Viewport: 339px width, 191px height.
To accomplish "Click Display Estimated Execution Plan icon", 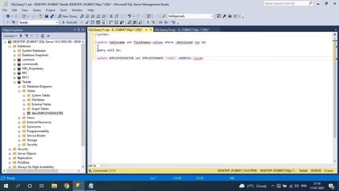I will 93,22.
